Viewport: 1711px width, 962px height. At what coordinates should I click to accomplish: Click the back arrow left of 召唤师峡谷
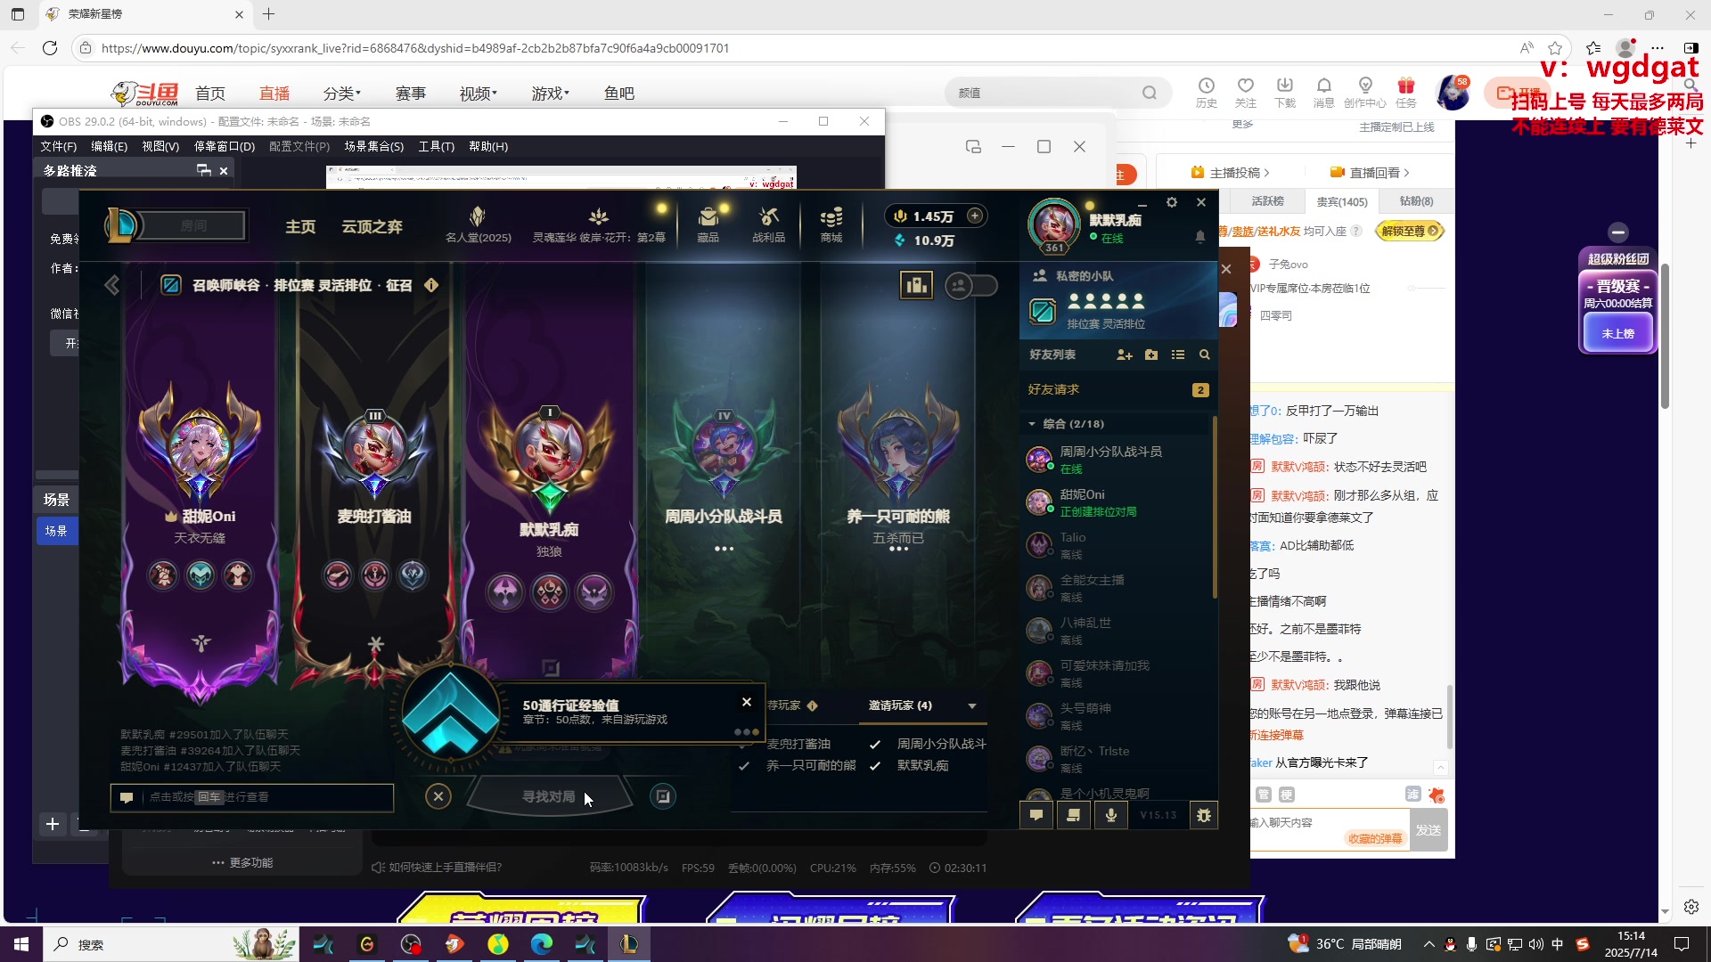point(112,285)
